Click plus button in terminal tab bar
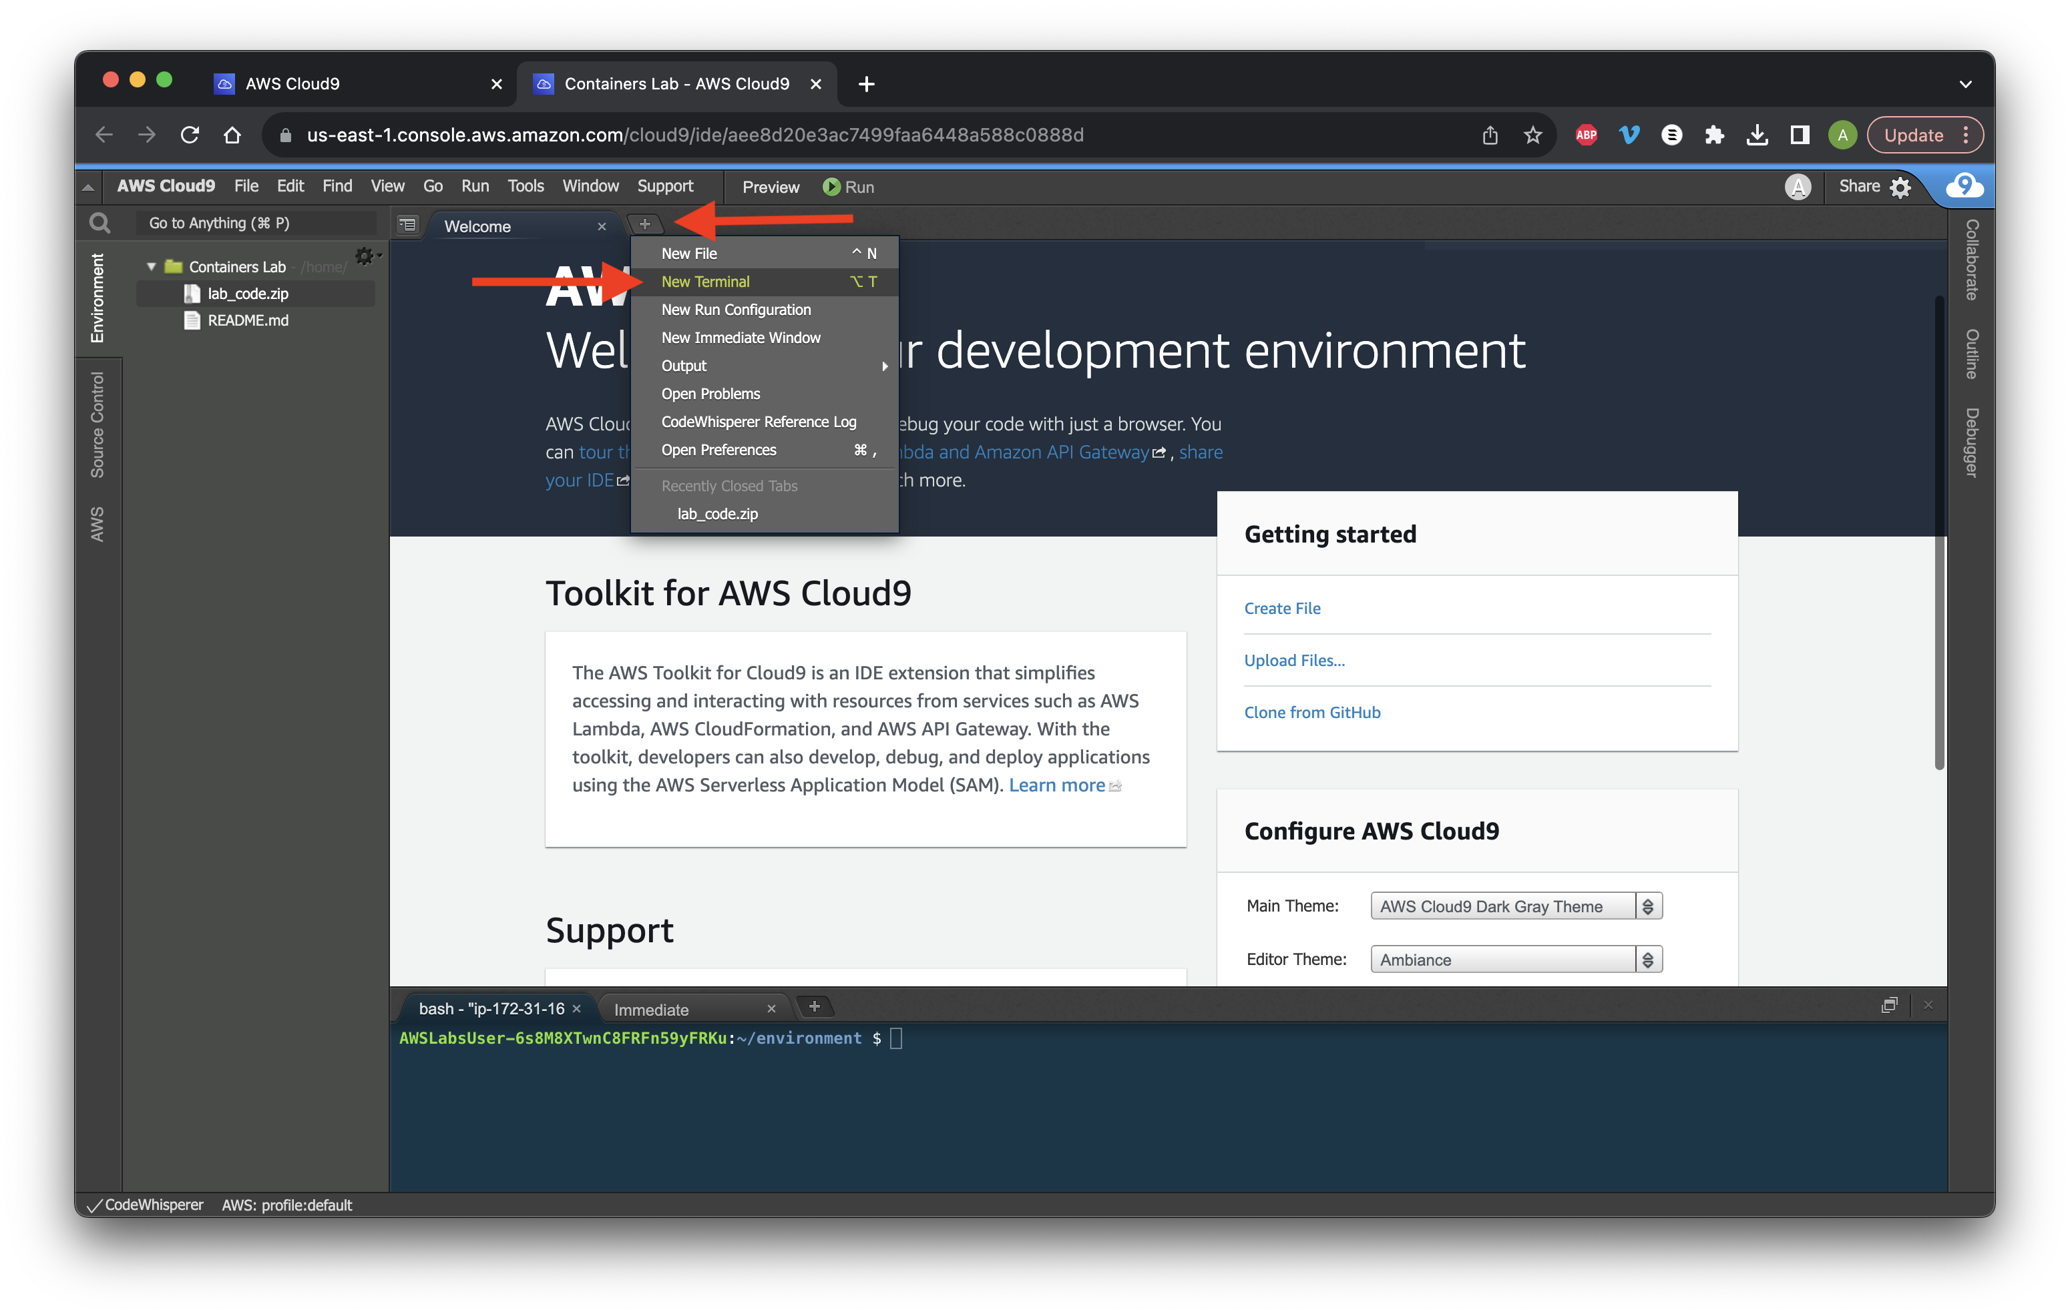Screen dimensions: 2070x1316 814,1006
